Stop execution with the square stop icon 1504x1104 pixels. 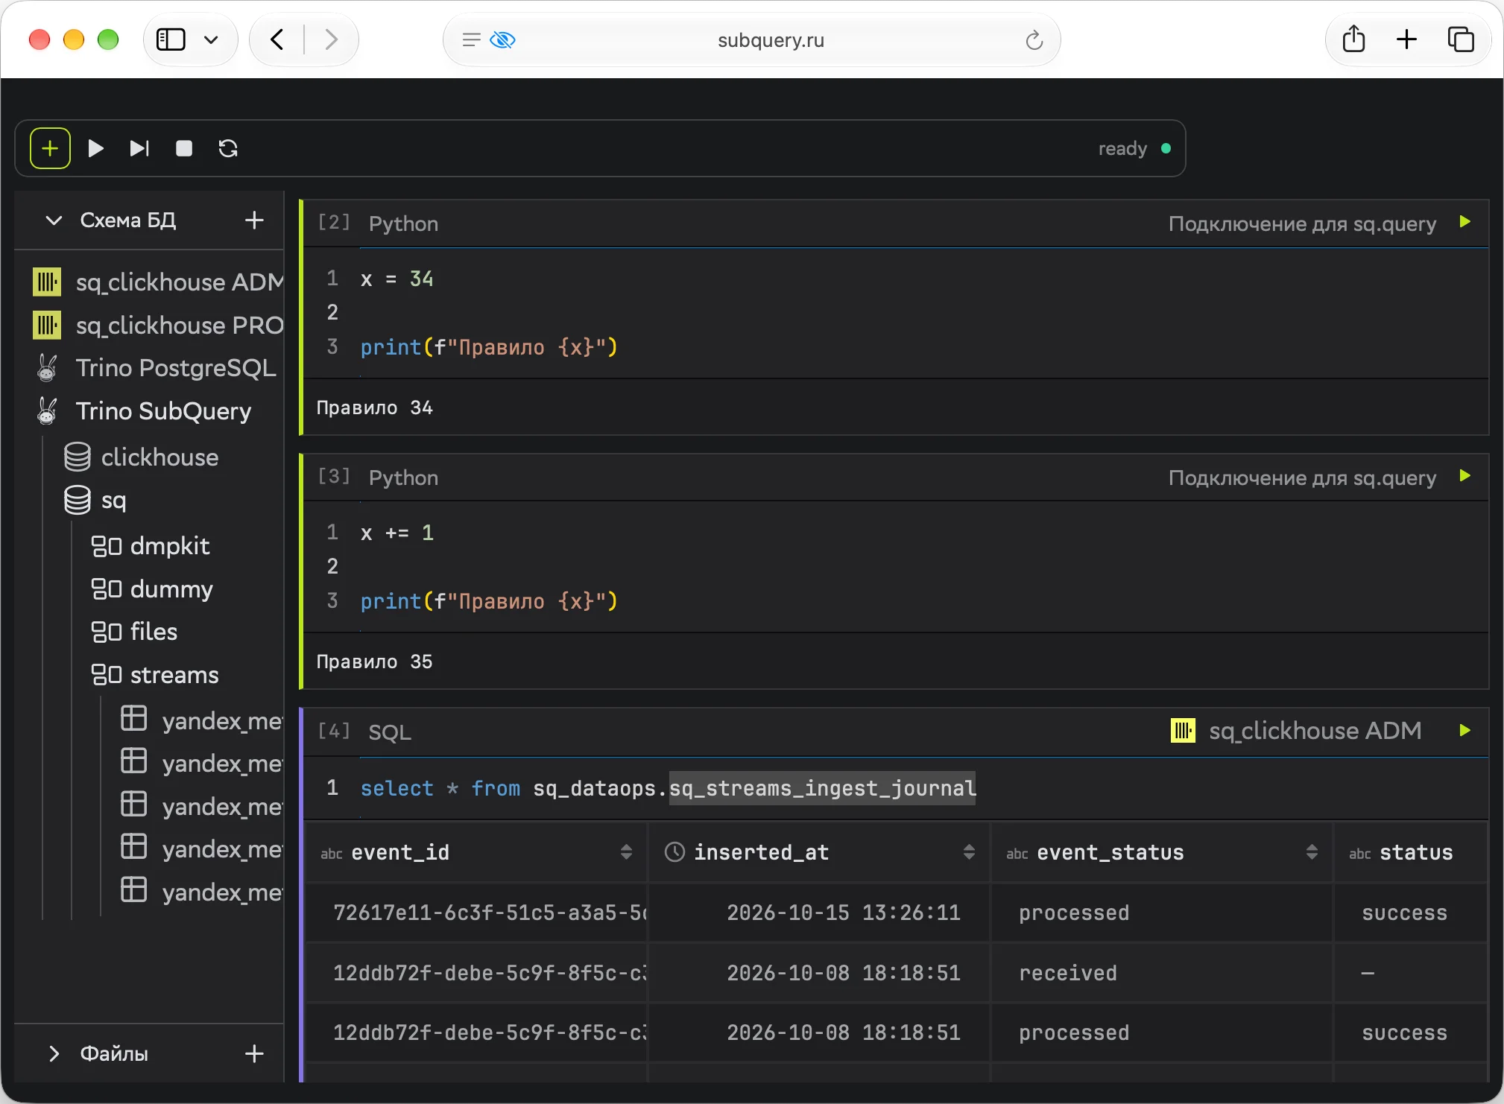[x=184, y=148]
